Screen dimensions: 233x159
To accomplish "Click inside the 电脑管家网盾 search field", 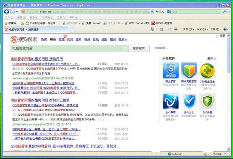I will (x=66, y=48).
